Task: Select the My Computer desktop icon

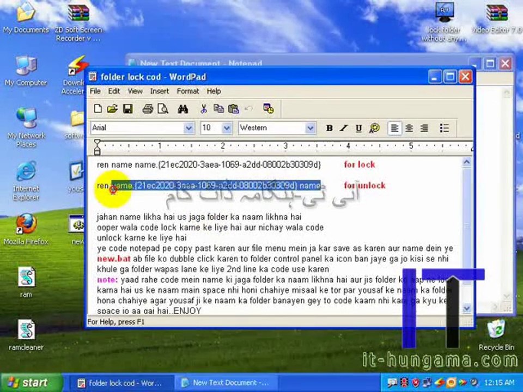Action: (26, 71)
